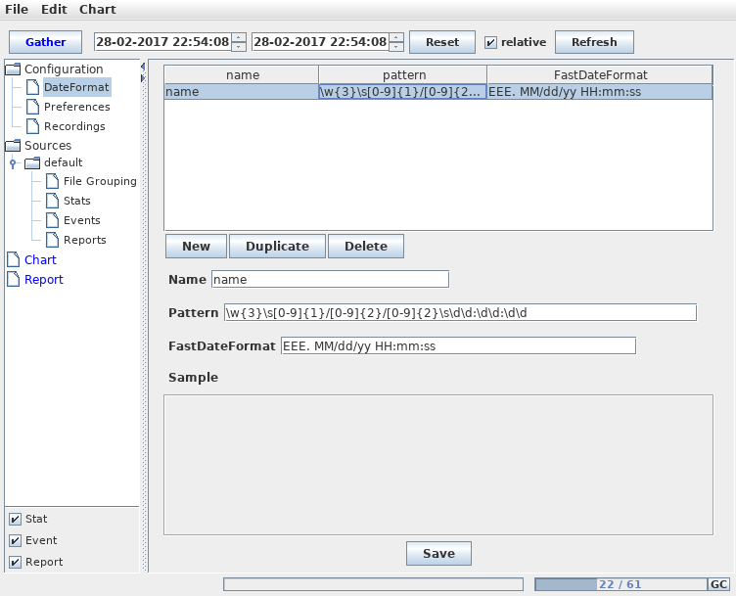Image resolution: width=736 pixels, height=596 pixels.
Task: Click the Recordings page icon
Action: pos(33,126)
